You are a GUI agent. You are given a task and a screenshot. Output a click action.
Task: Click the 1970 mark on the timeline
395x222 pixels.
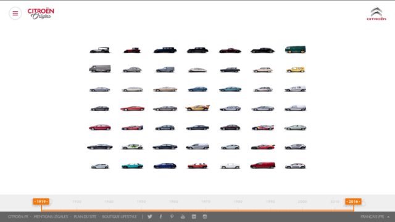(x=206, y=202)
